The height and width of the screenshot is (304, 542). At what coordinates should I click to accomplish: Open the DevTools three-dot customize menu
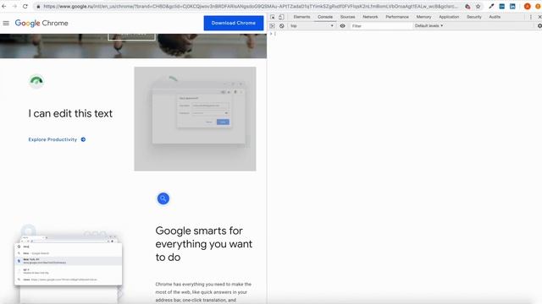click(x=531, y=17)
